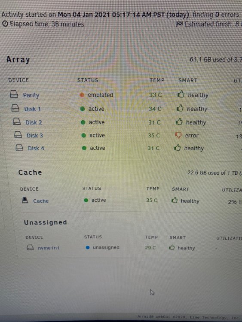Click the thumbs-up SMART icon for Cache
242x322 pixels.
tap(175, 200)
